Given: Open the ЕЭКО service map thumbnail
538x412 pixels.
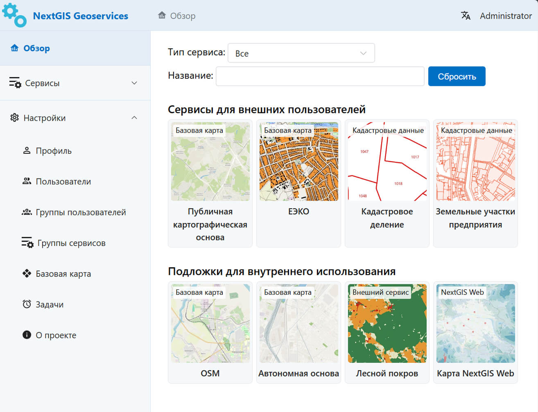Looking at the screenshot, I should (x=298, y=162).
